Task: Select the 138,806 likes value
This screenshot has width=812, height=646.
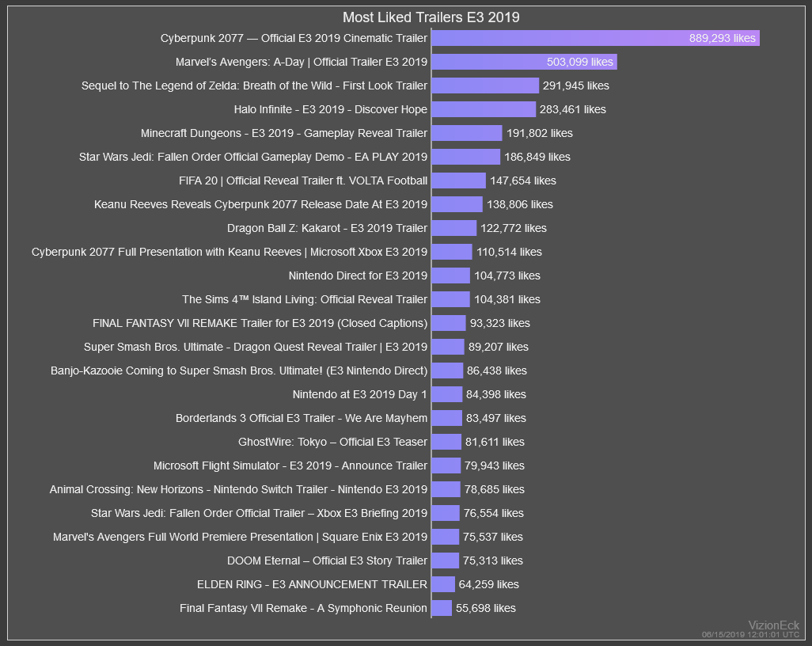Action: coord(520,204)
